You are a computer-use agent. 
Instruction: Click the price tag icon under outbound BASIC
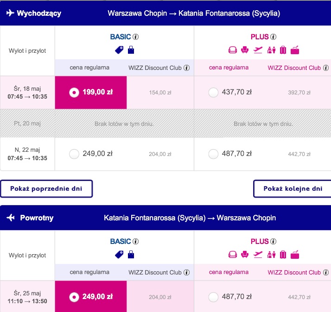(119, 50)
